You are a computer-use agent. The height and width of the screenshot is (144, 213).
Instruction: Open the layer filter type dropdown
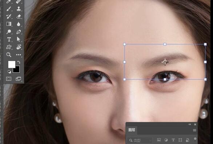coord(140,140)
